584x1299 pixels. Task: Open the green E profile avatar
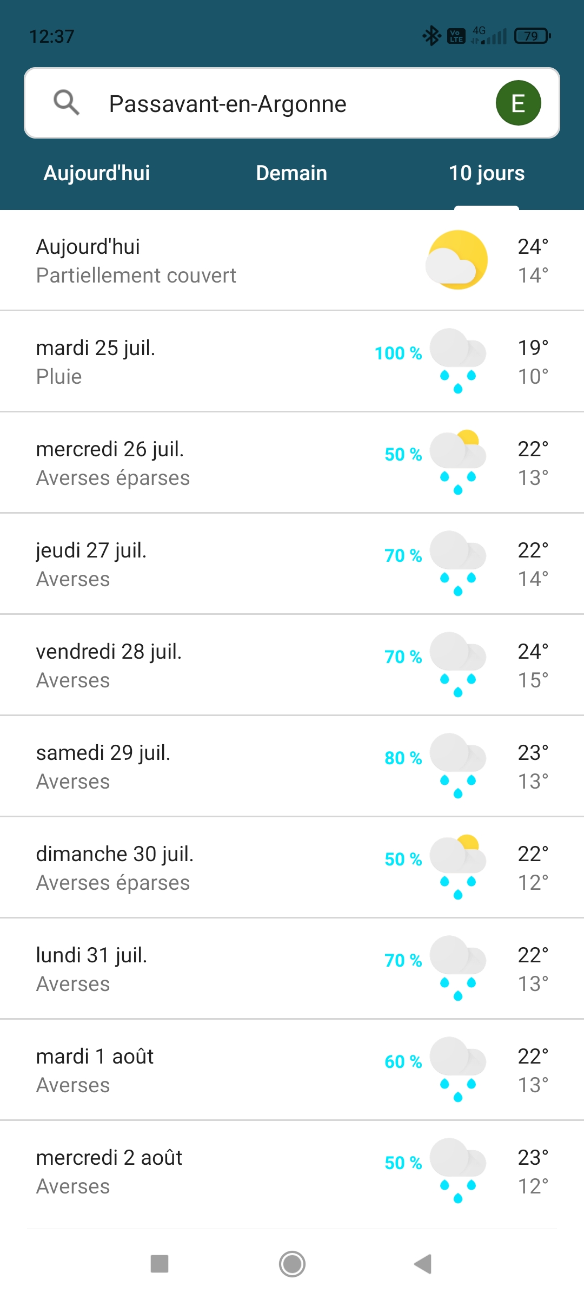518,103
